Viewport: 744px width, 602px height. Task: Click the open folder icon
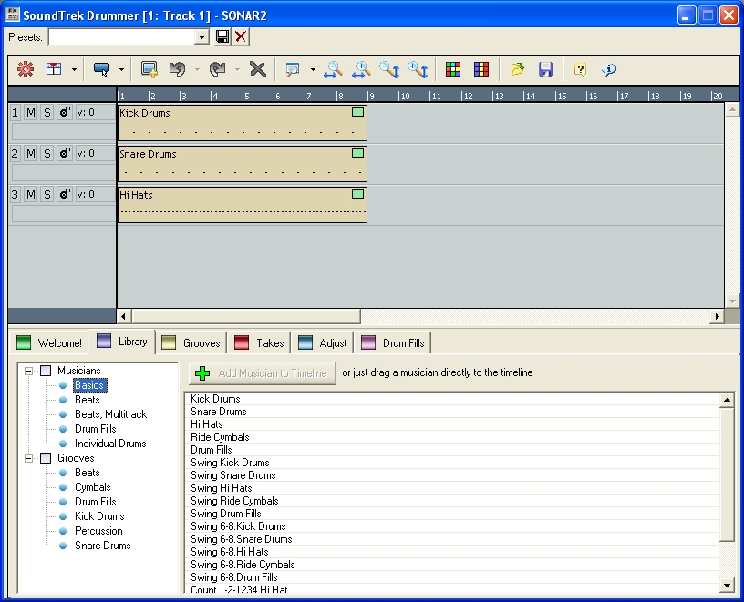(517, 69)
